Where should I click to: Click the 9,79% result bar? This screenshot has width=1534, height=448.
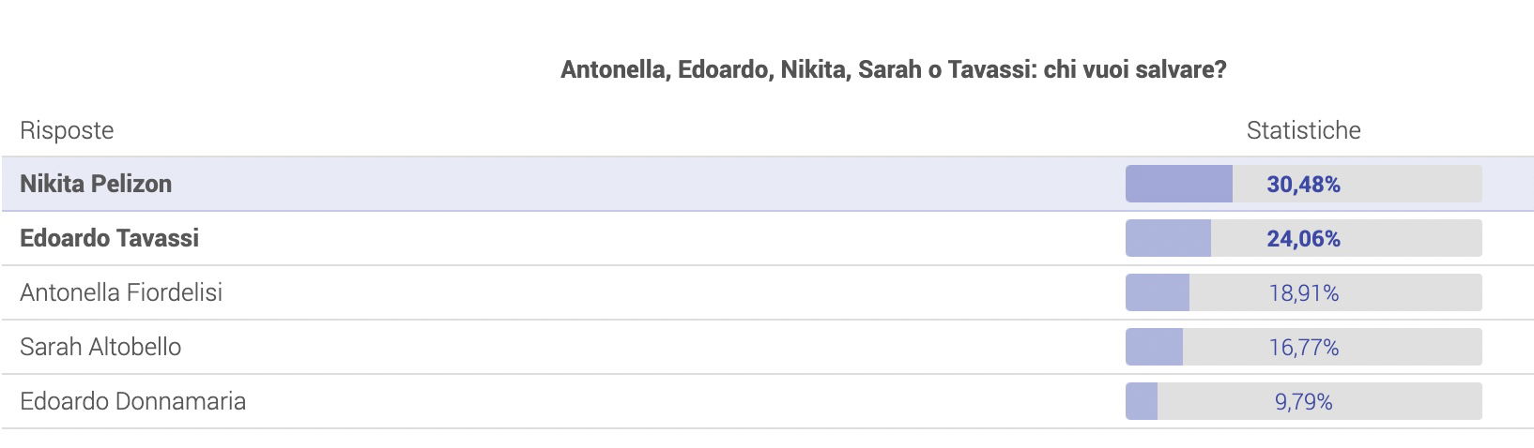(1304, 401)
